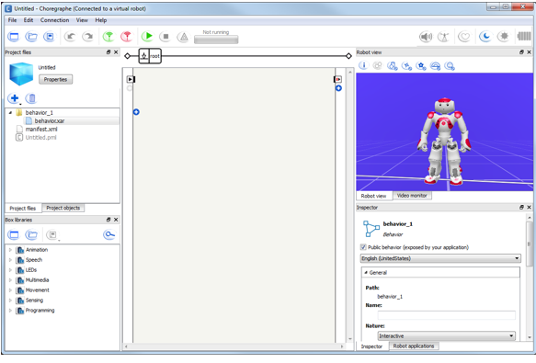Click the flow diagram horizontal scrollbar

click(x=234, y=346)
